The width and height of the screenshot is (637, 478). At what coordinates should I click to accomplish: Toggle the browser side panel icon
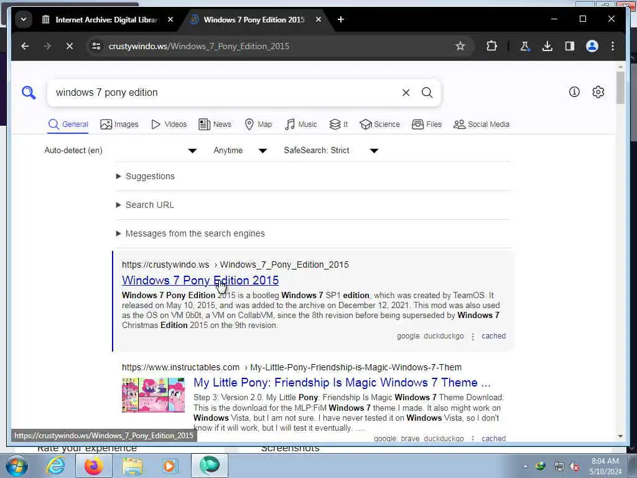click(x=570, y=46)
